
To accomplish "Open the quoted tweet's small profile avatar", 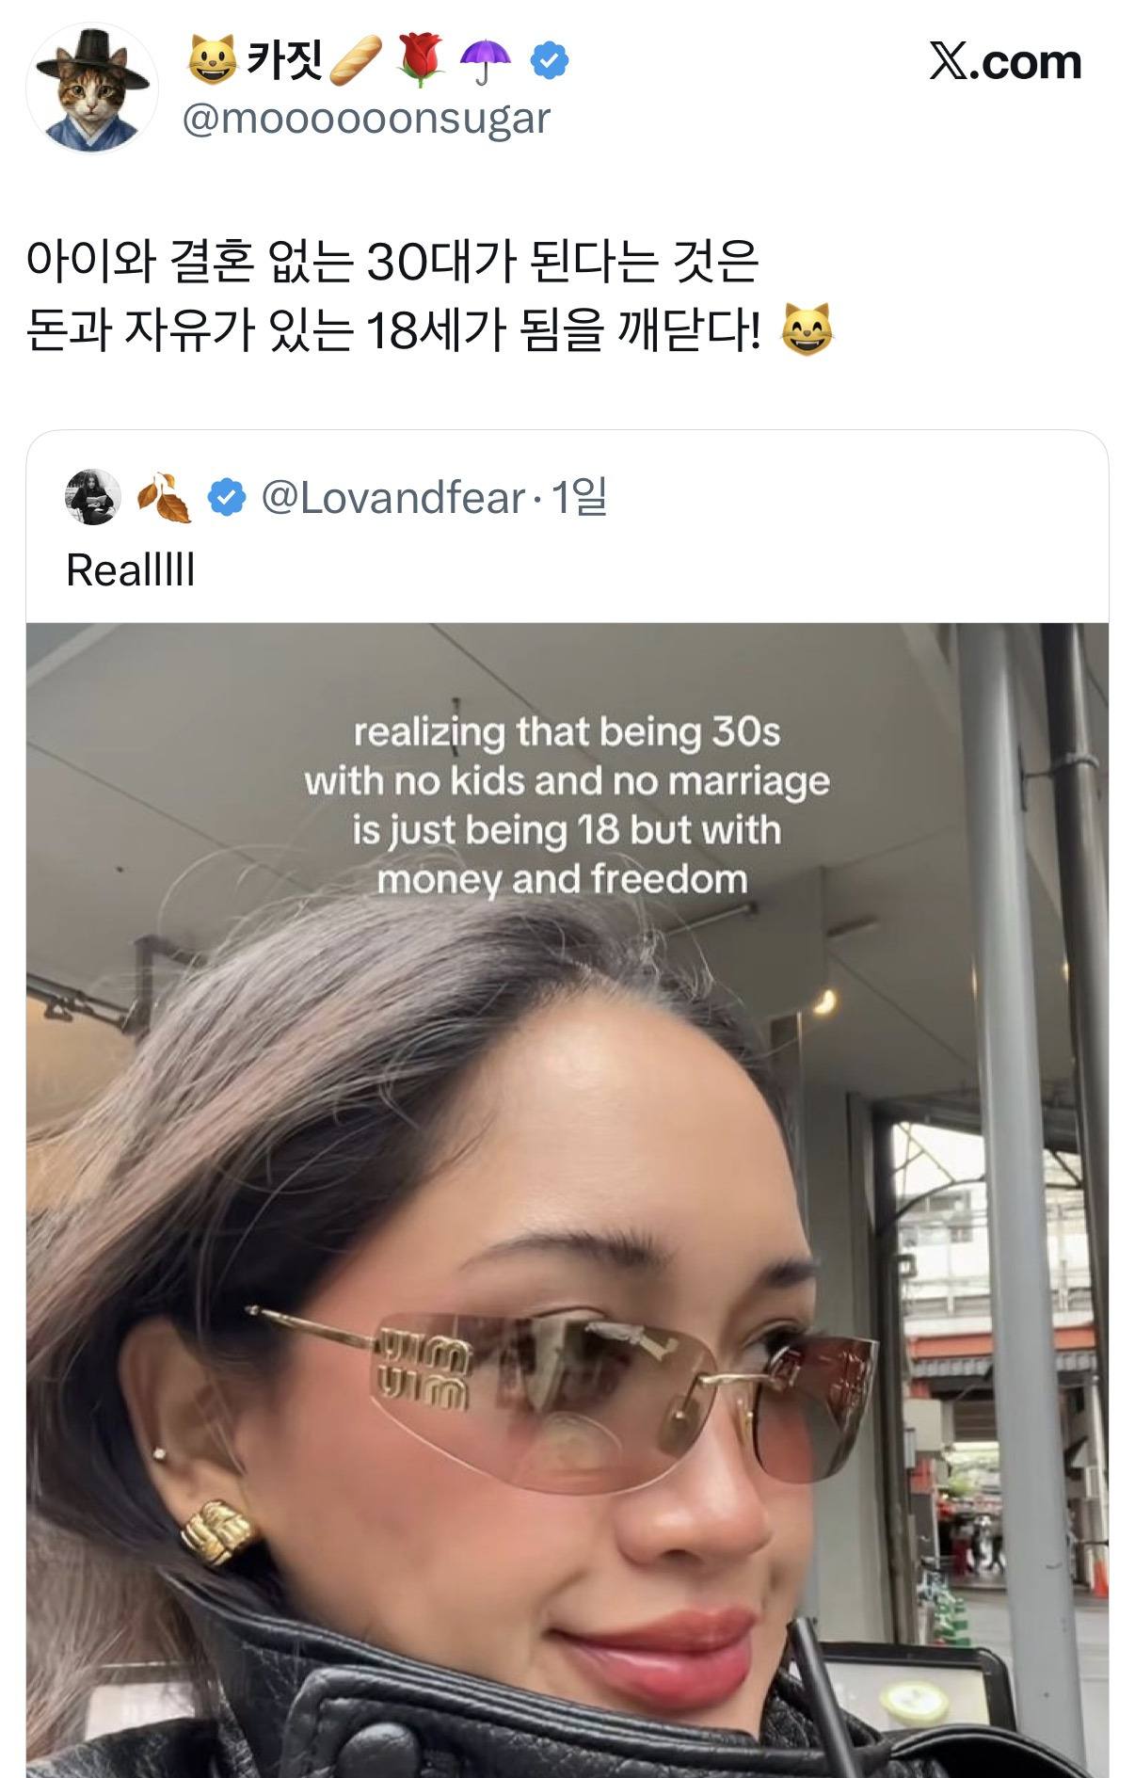I will (92, 497).
